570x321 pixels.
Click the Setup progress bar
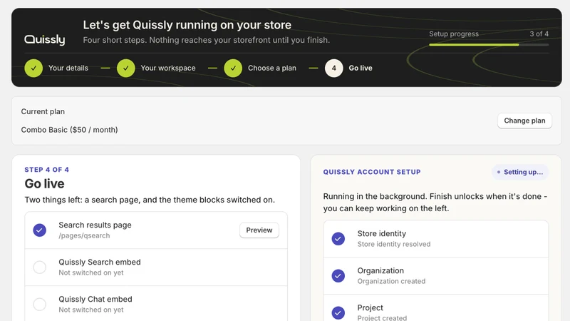tap(489, 45)
